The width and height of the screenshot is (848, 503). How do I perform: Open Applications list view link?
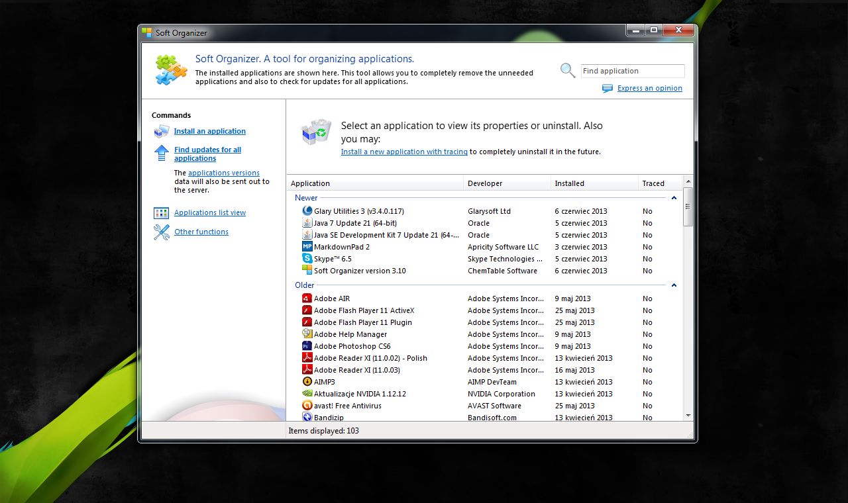tap(210, 212)
